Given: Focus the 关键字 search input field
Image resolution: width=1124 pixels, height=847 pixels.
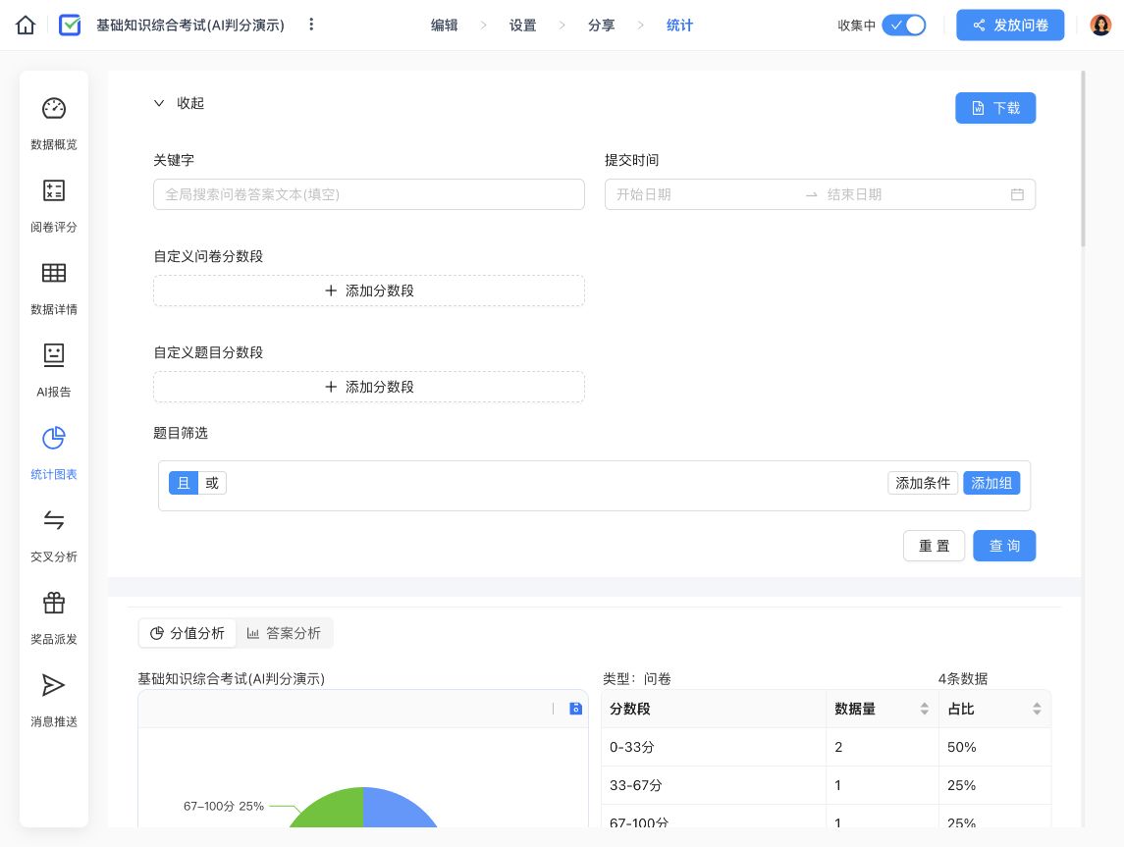Looking at the screenshot, I should [369, 194].
